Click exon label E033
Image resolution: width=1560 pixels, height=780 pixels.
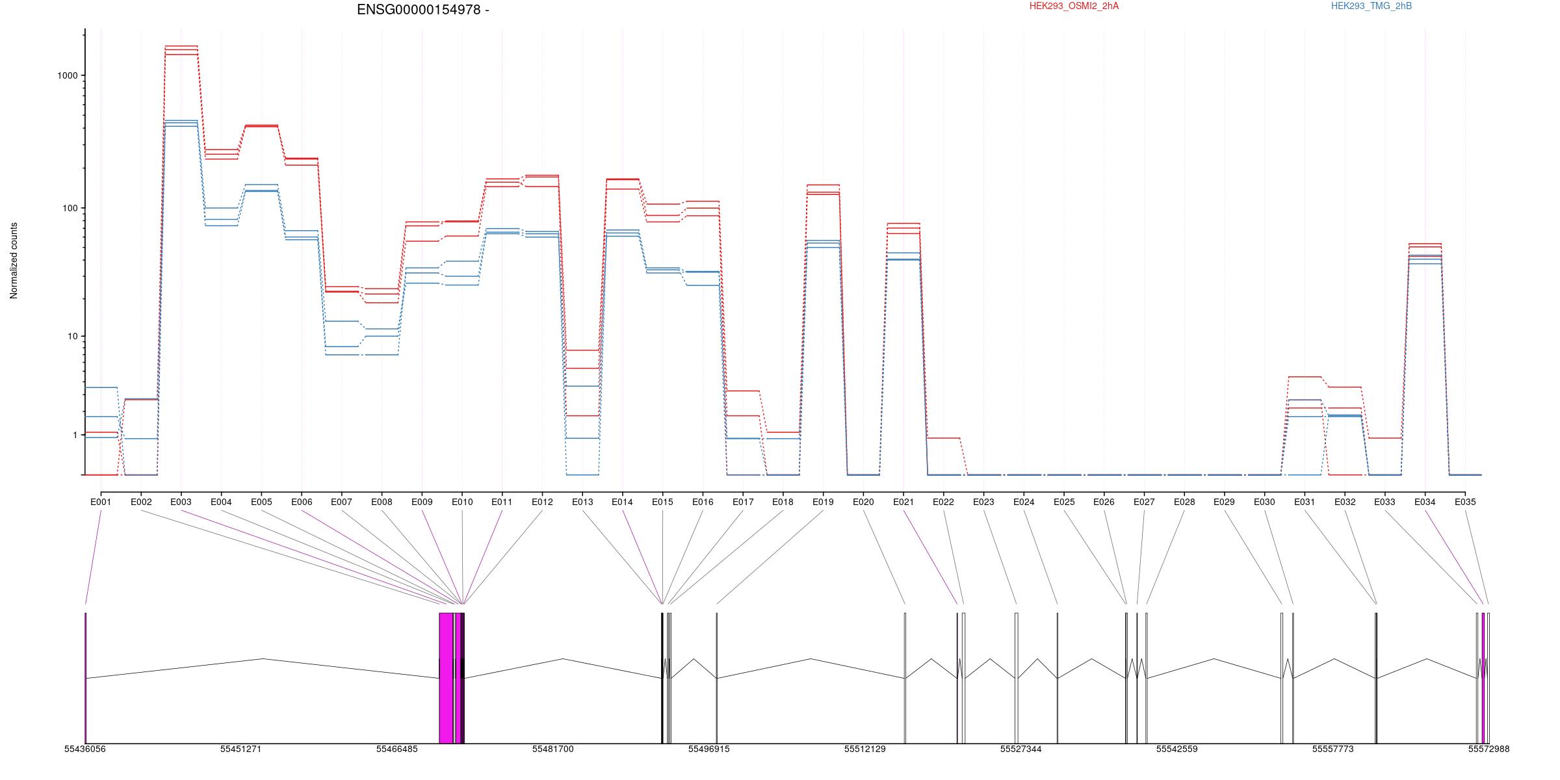pyautogui.click(x=1384, y=502)
